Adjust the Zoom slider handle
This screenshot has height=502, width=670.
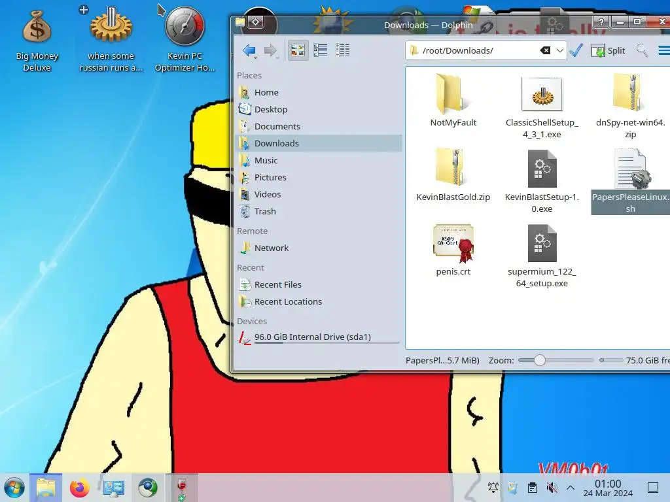tap(540, 360)
